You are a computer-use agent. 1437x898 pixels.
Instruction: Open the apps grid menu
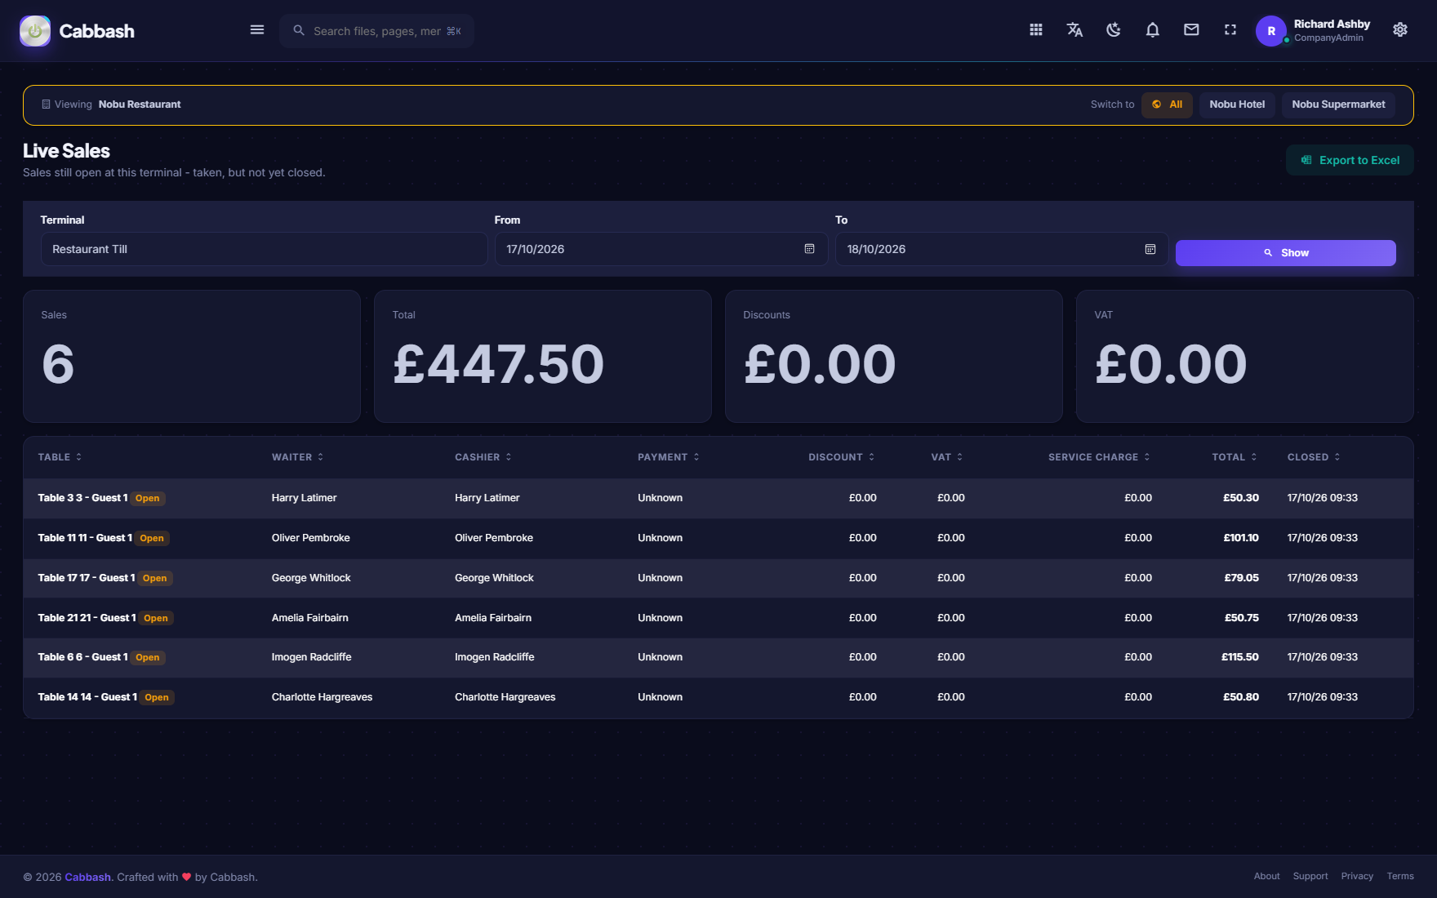pyautogui.click(x=1036, y=30)
